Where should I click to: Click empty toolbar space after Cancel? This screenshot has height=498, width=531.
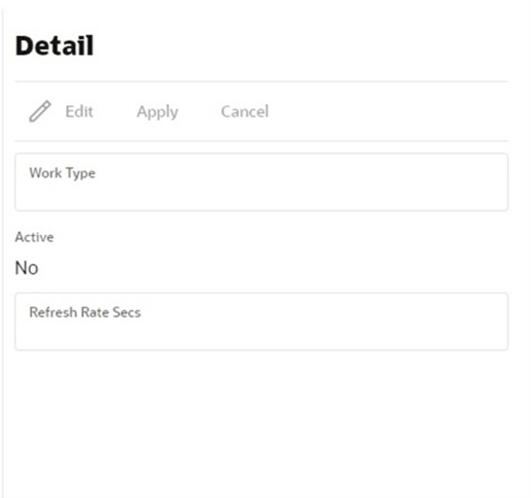pos(389,111)
